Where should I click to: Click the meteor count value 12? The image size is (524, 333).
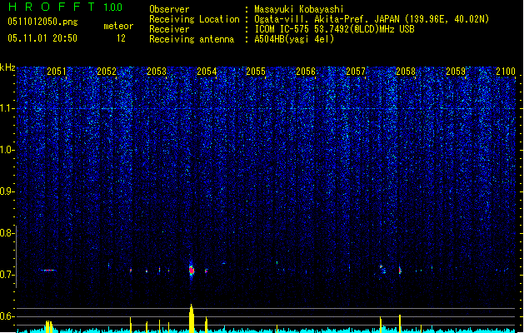(x=121, y=38)
